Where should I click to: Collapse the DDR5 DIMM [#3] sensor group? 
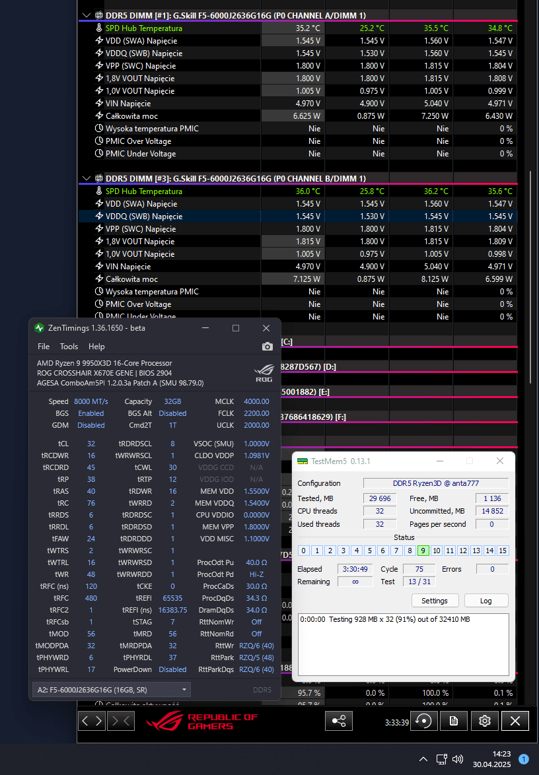click(x=86, y=178)
